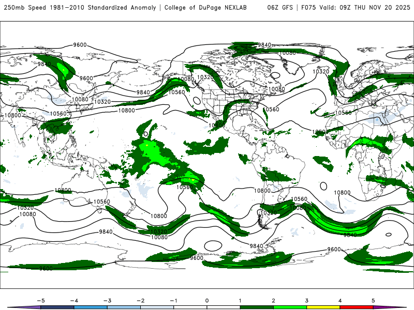414x310 pixels.
Task: Click the 'College of DuPage NEXLAB' text
Action: [x=205, y=7]
